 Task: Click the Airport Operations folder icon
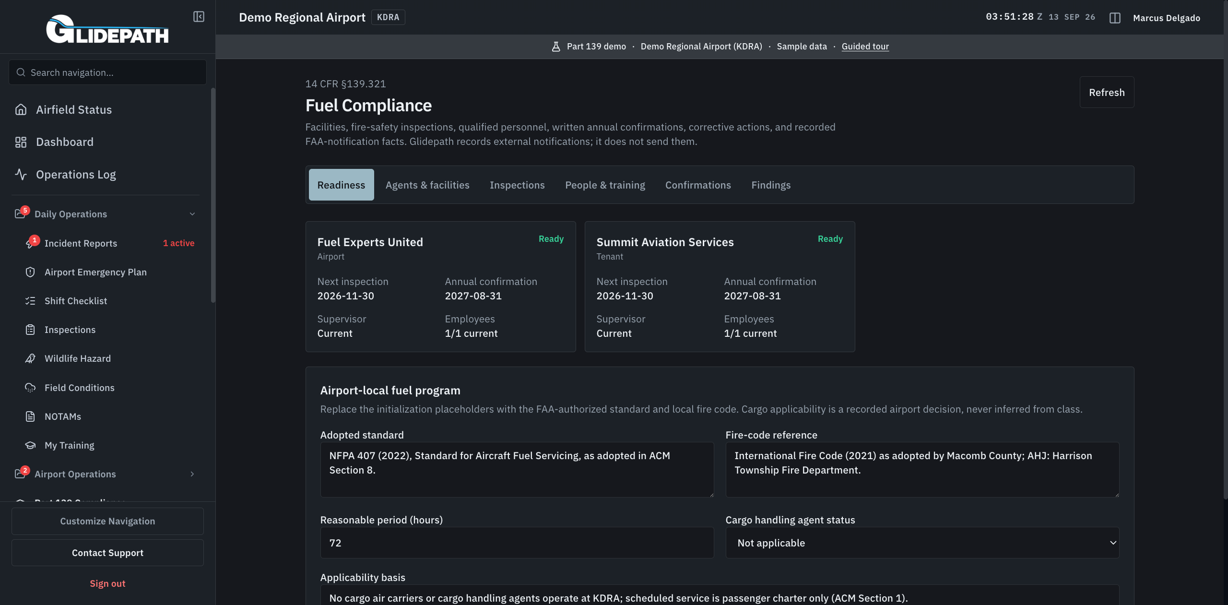(x=20, y=474)
